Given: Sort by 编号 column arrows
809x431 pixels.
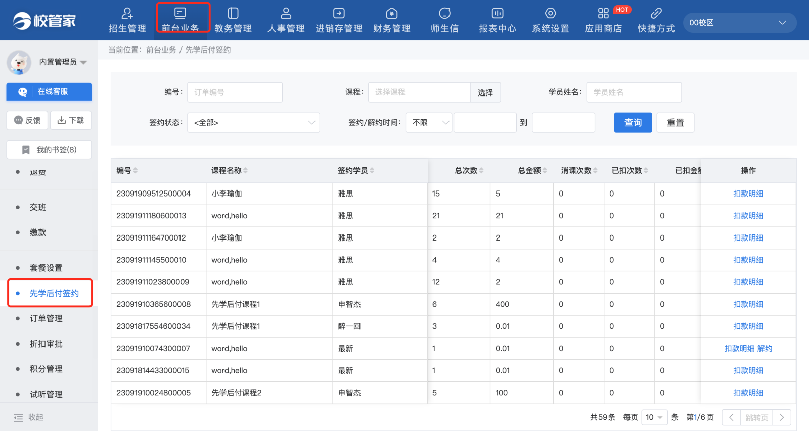Looking at the screenshot, I should coord(136,171).
